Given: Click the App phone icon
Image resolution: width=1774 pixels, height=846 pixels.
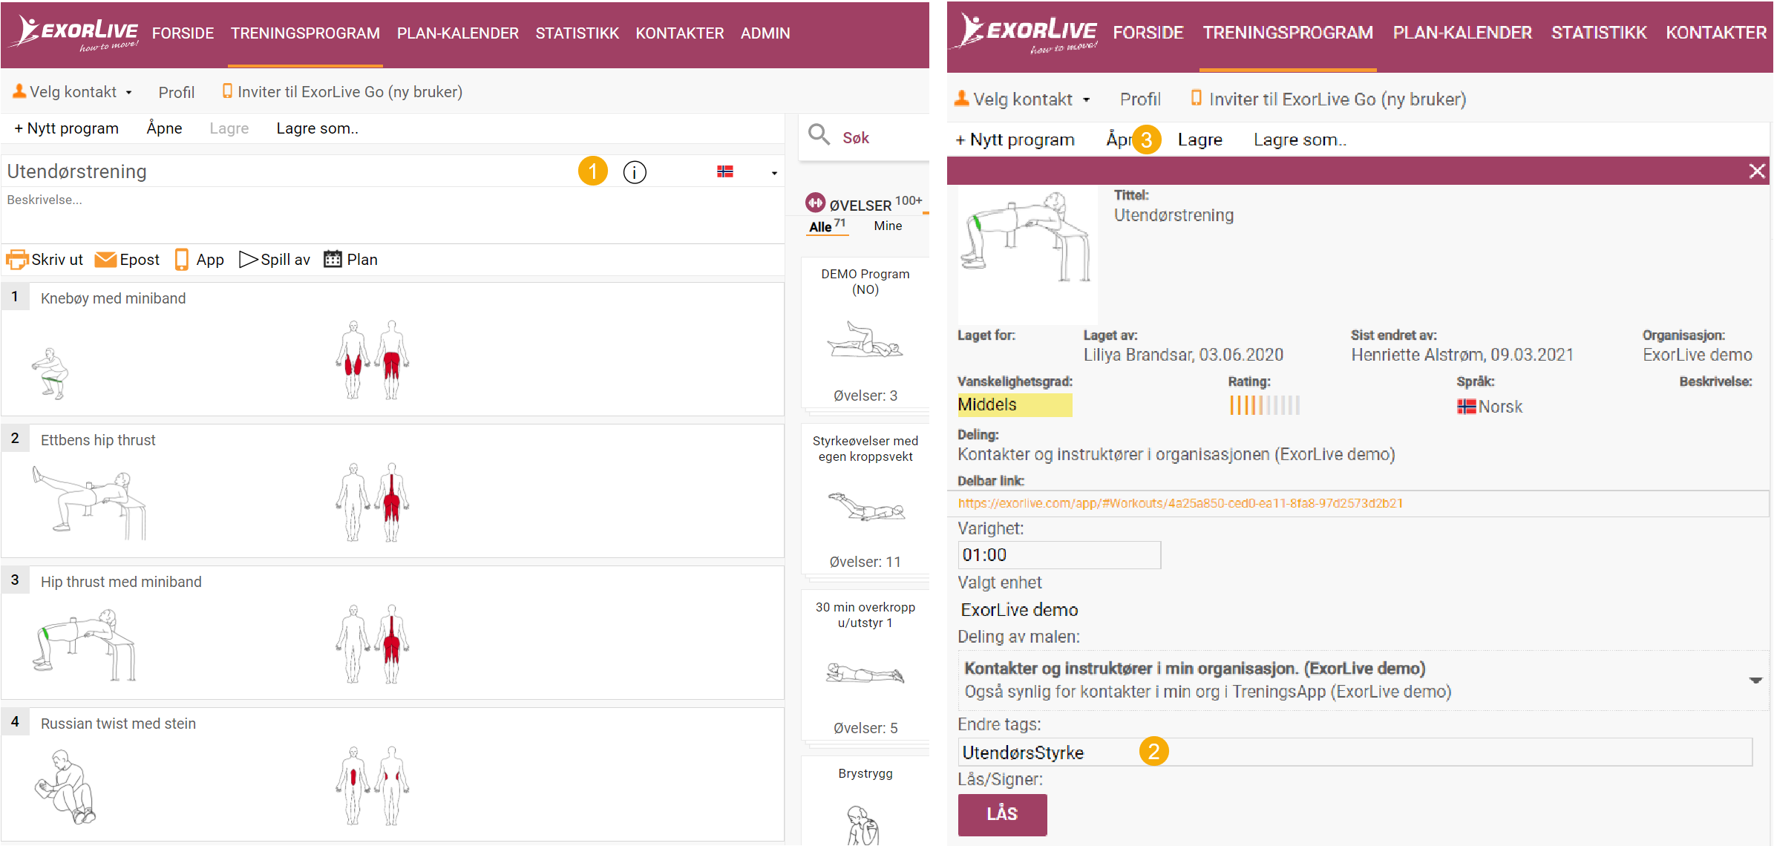Looking at the screenshot, I should 181,260.
